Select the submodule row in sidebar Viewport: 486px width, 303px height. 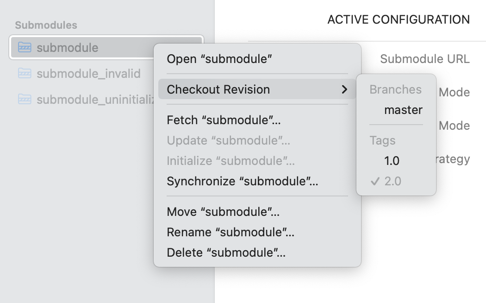[x=68, y=47]
